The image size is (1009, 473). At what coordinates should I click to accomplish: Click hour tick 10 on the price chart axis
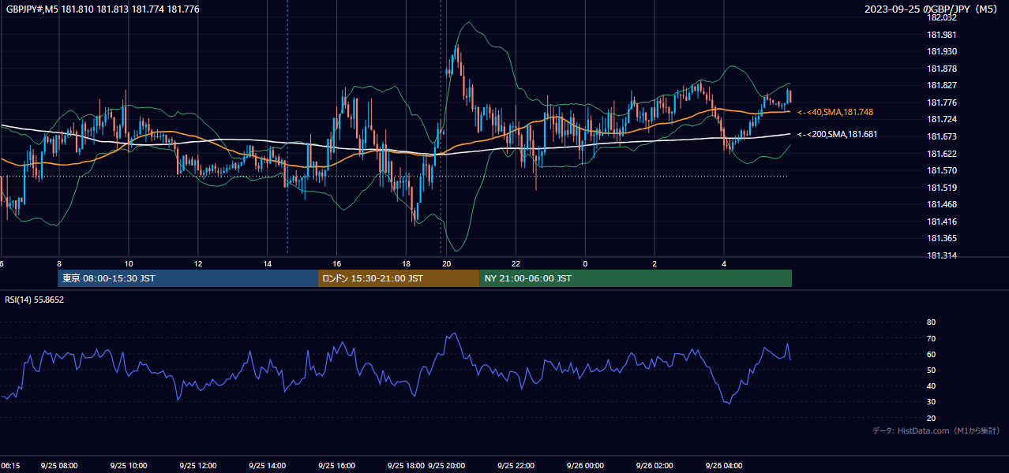pos(129,263)
